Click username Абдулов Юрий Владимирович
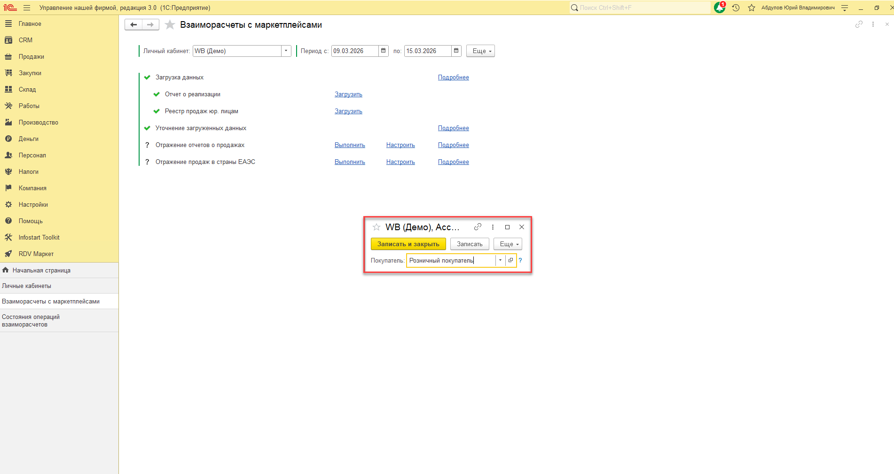 point(798,8)
